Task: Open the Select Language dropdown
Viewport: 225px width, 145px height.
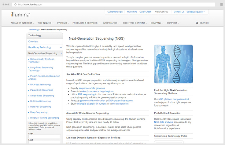Action: [x=195, y=12]
